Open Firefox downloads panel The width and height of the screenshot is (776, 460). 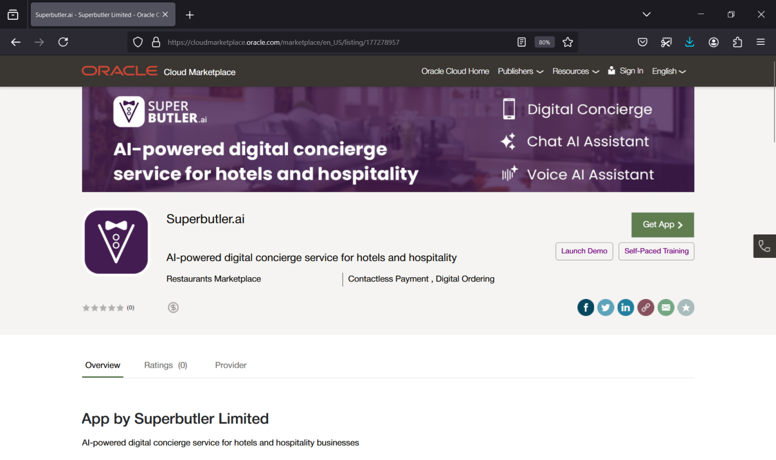[689, 42]
